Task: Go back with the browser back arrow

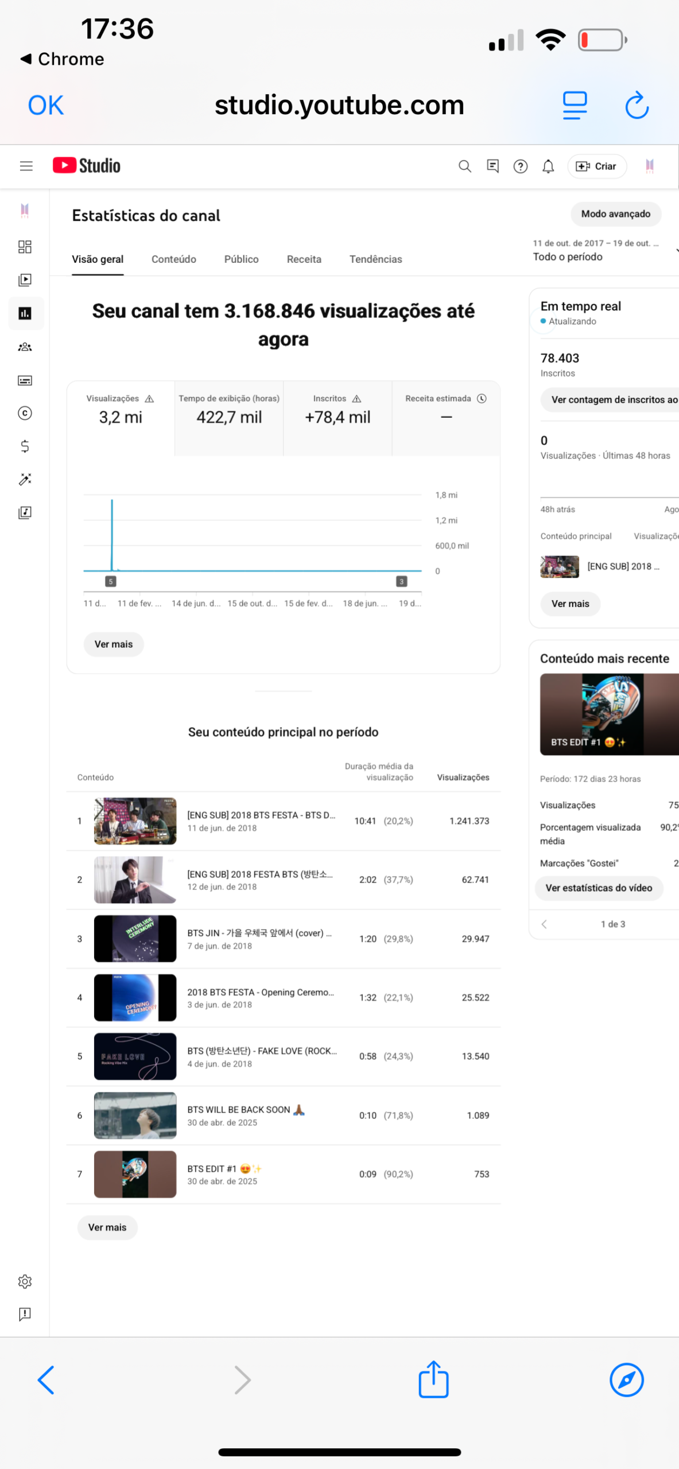Action: (x=46, y=1379)
